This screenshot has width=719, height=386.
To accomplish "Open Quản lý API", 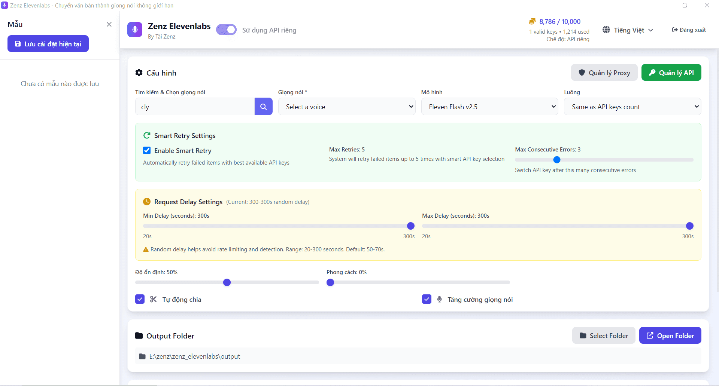I will (671, 73).
